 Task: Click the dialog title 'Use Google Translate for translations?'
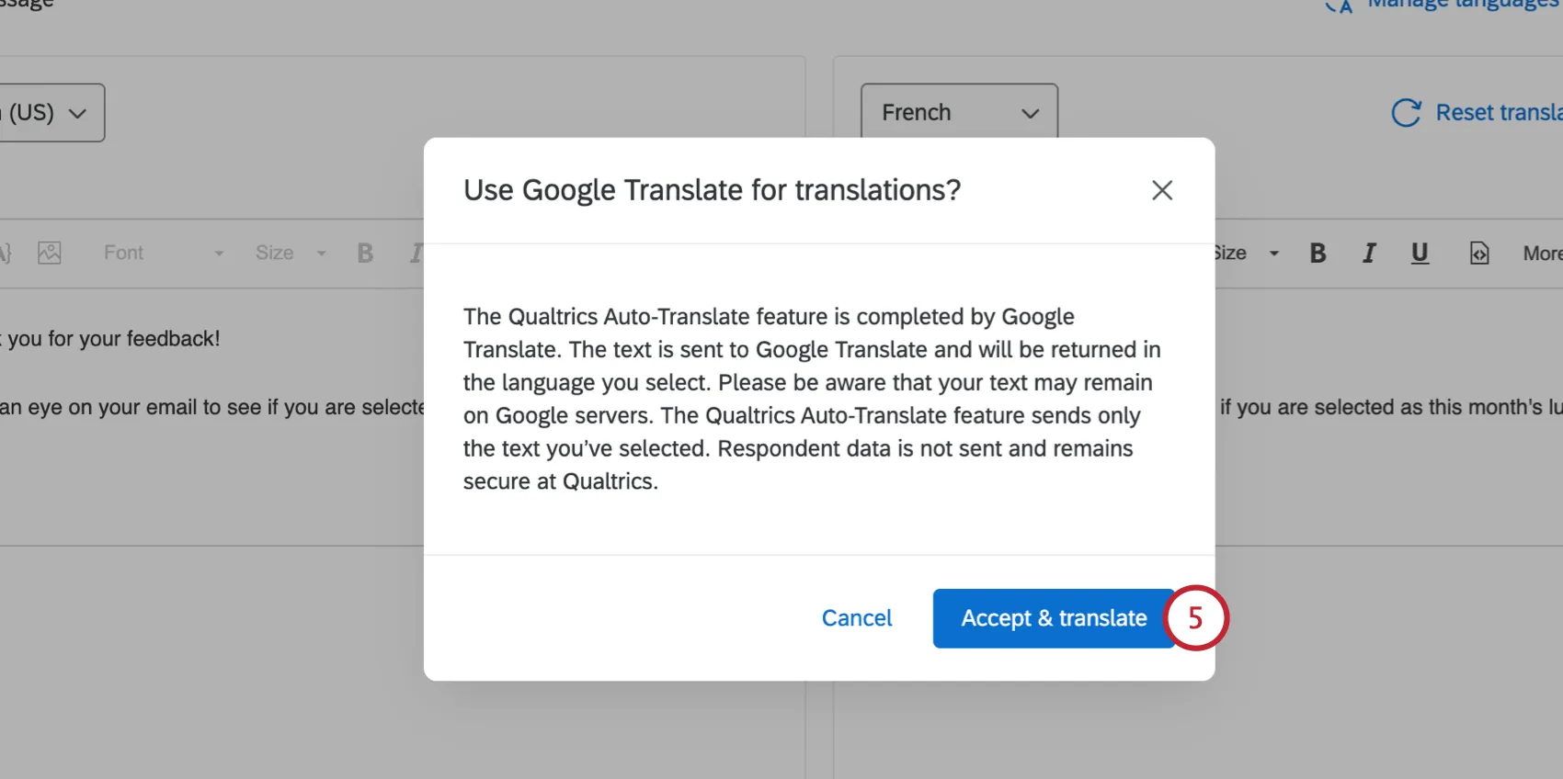pos(712,190)
